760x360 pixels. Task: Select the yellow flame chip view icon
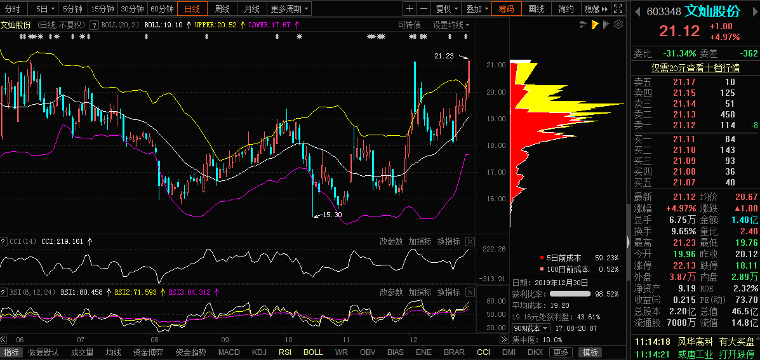[595, 24]
